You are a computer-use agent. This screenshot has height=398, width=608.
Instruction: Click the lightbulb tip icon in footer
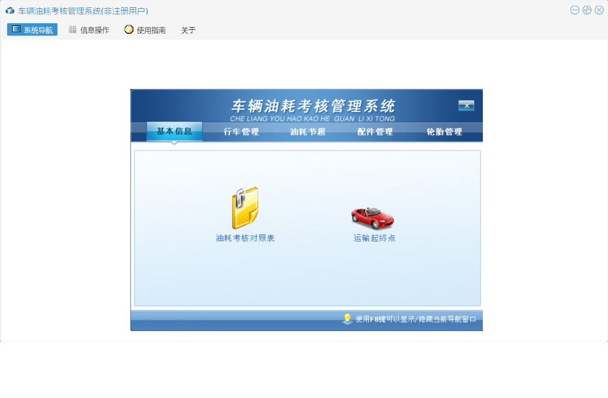[347, 319]
